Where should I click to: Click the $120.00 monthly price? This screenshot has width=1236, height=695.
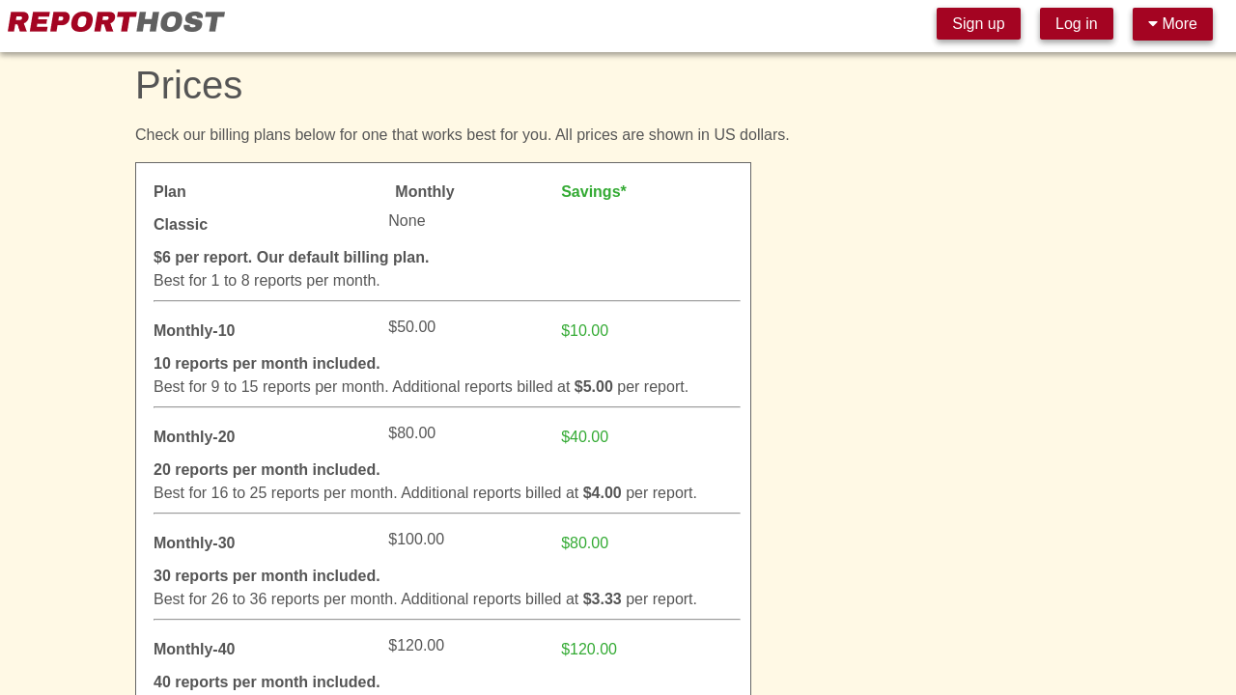pos(416,646)
